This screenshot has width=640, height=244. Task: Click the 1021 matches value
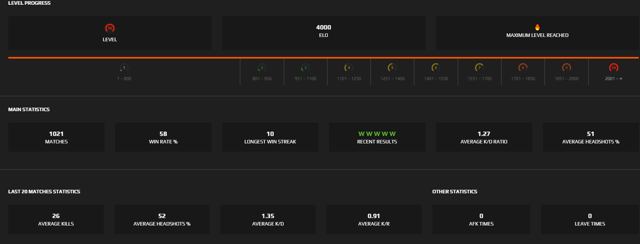[x=57, y=134]
